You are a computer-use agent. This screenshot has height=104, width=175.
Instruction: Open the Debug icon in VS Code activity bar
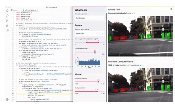7,26
